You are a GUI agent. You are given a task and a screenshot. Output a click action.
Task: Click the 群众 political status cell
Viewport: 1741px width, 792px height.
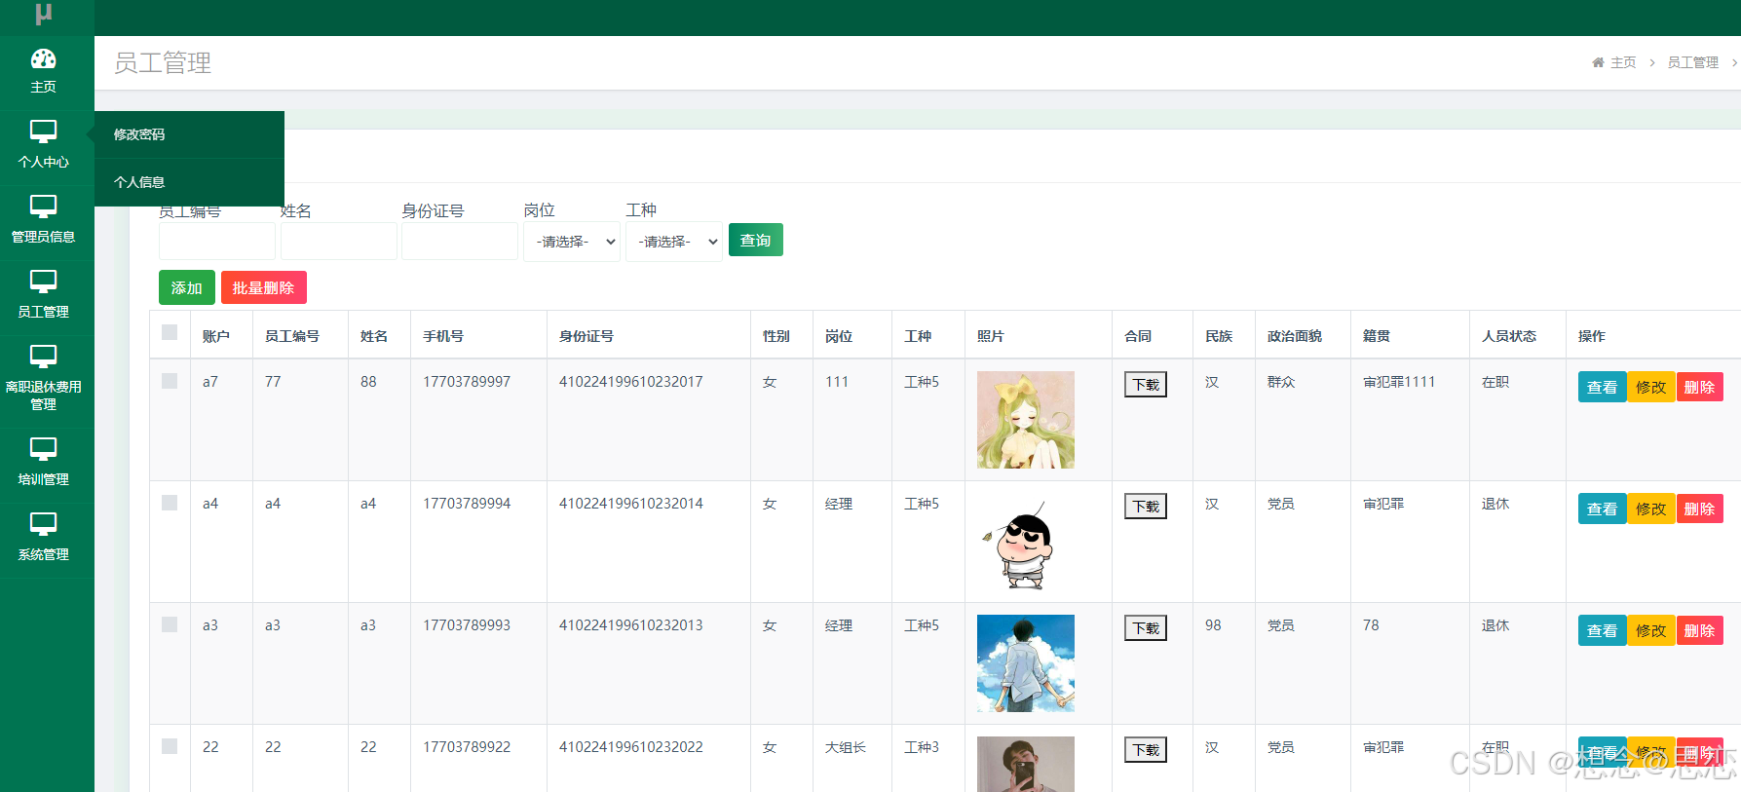(1281, 382)
